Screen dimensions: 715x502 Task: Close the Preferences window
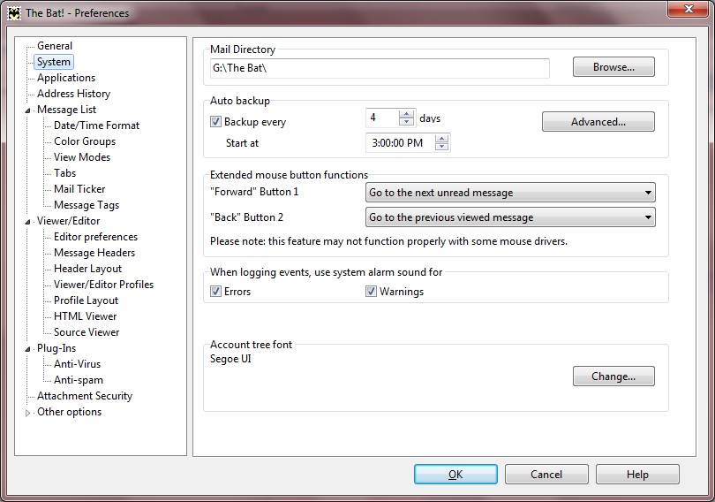[689, 9]
